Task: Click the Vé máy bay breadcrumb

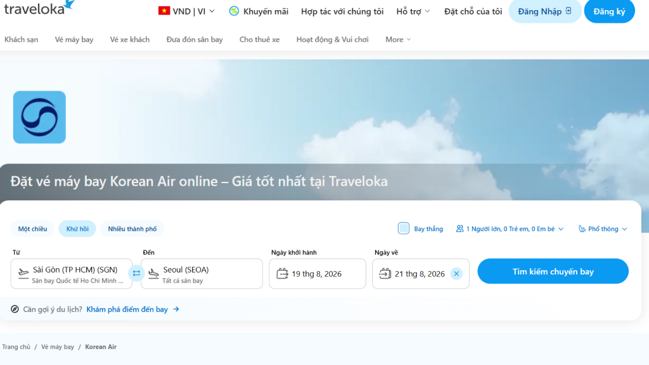Action: coord(58,347)
